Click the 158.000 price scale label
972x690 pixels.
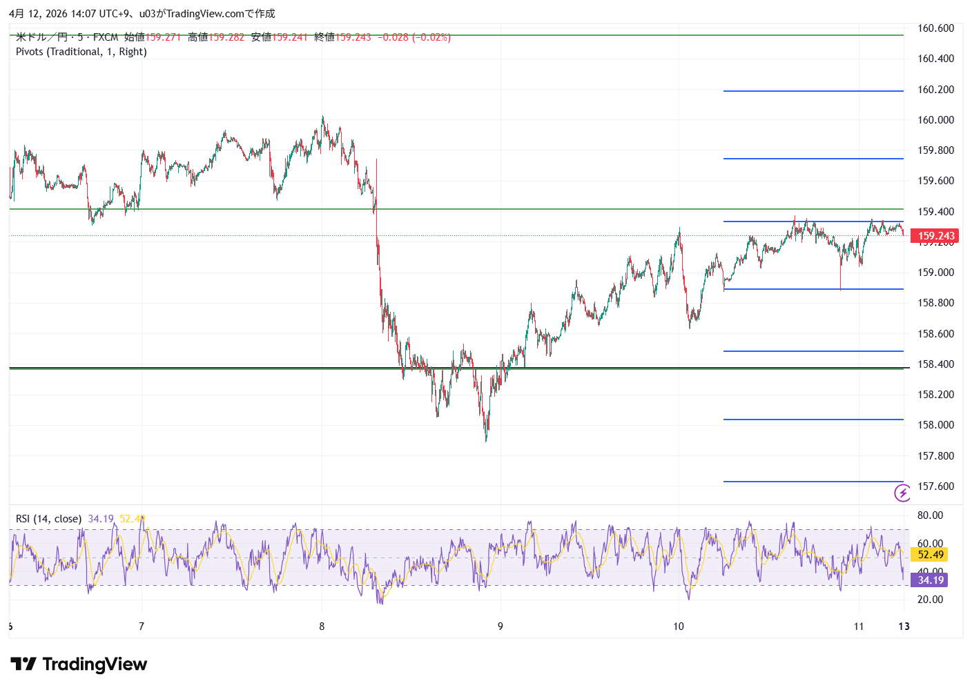[935, 425]
